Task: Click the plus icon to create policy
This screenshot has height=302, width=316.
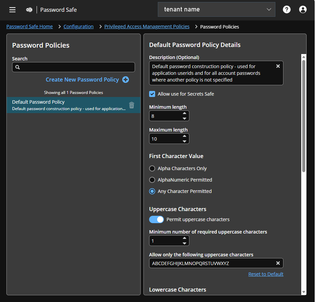Action: pos(126,80)
